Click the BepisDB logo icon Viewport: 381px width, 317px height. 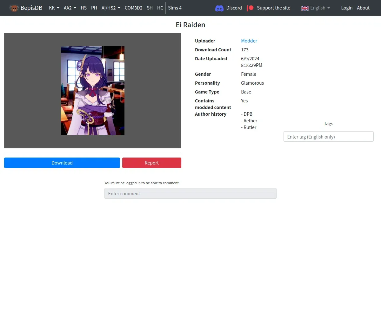tap(14, 8)
